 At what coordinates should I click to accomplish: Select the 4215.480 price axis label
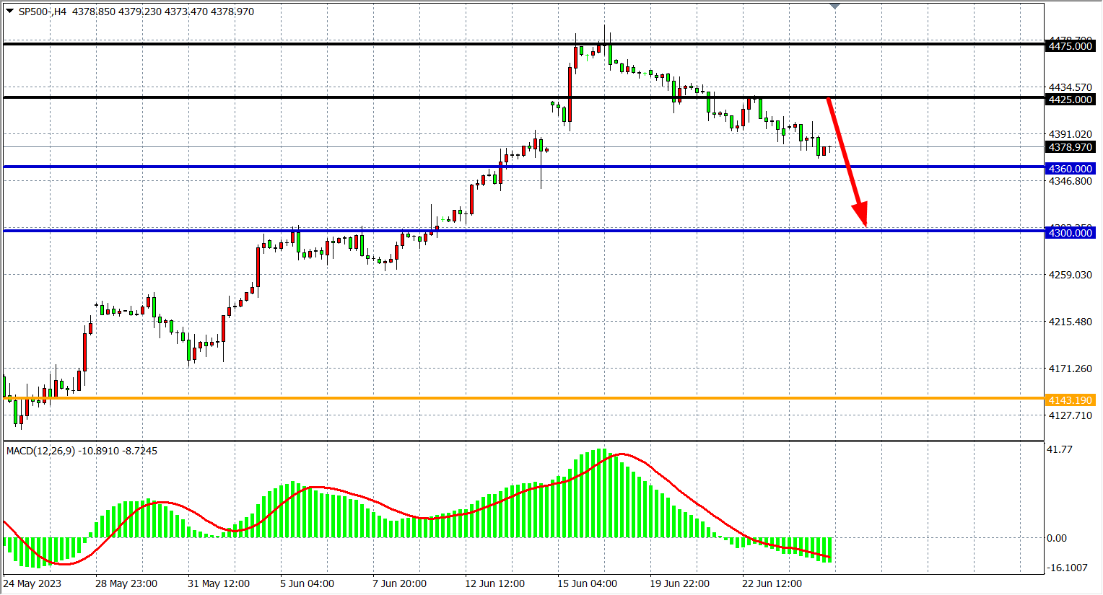click(x=1070, y=322)
